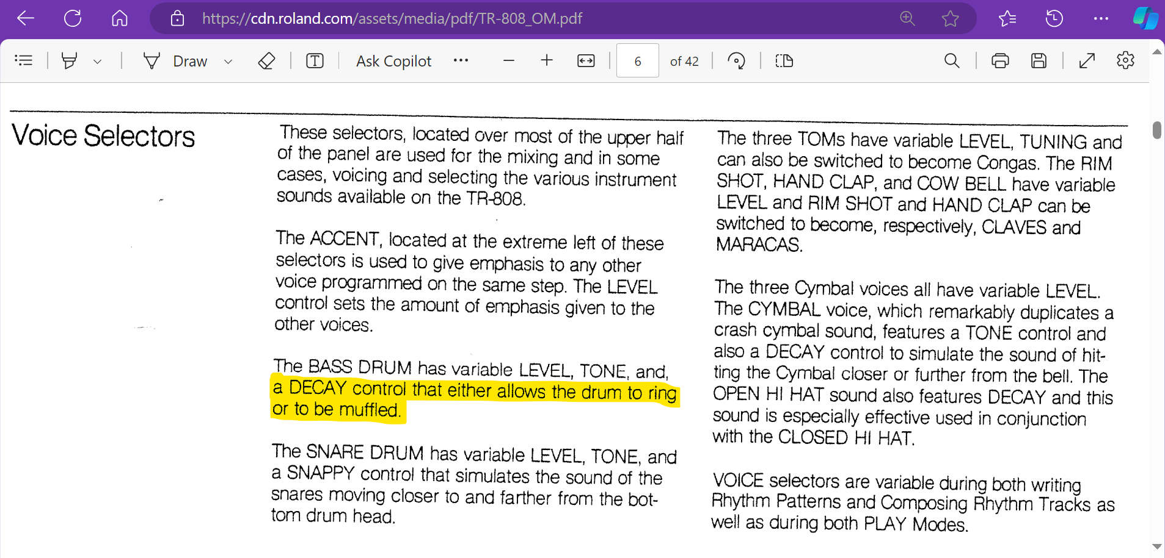The width and height of the screenshot is (1165, 558).
Task: Select the Erase tool
Action: click(266, 60)
